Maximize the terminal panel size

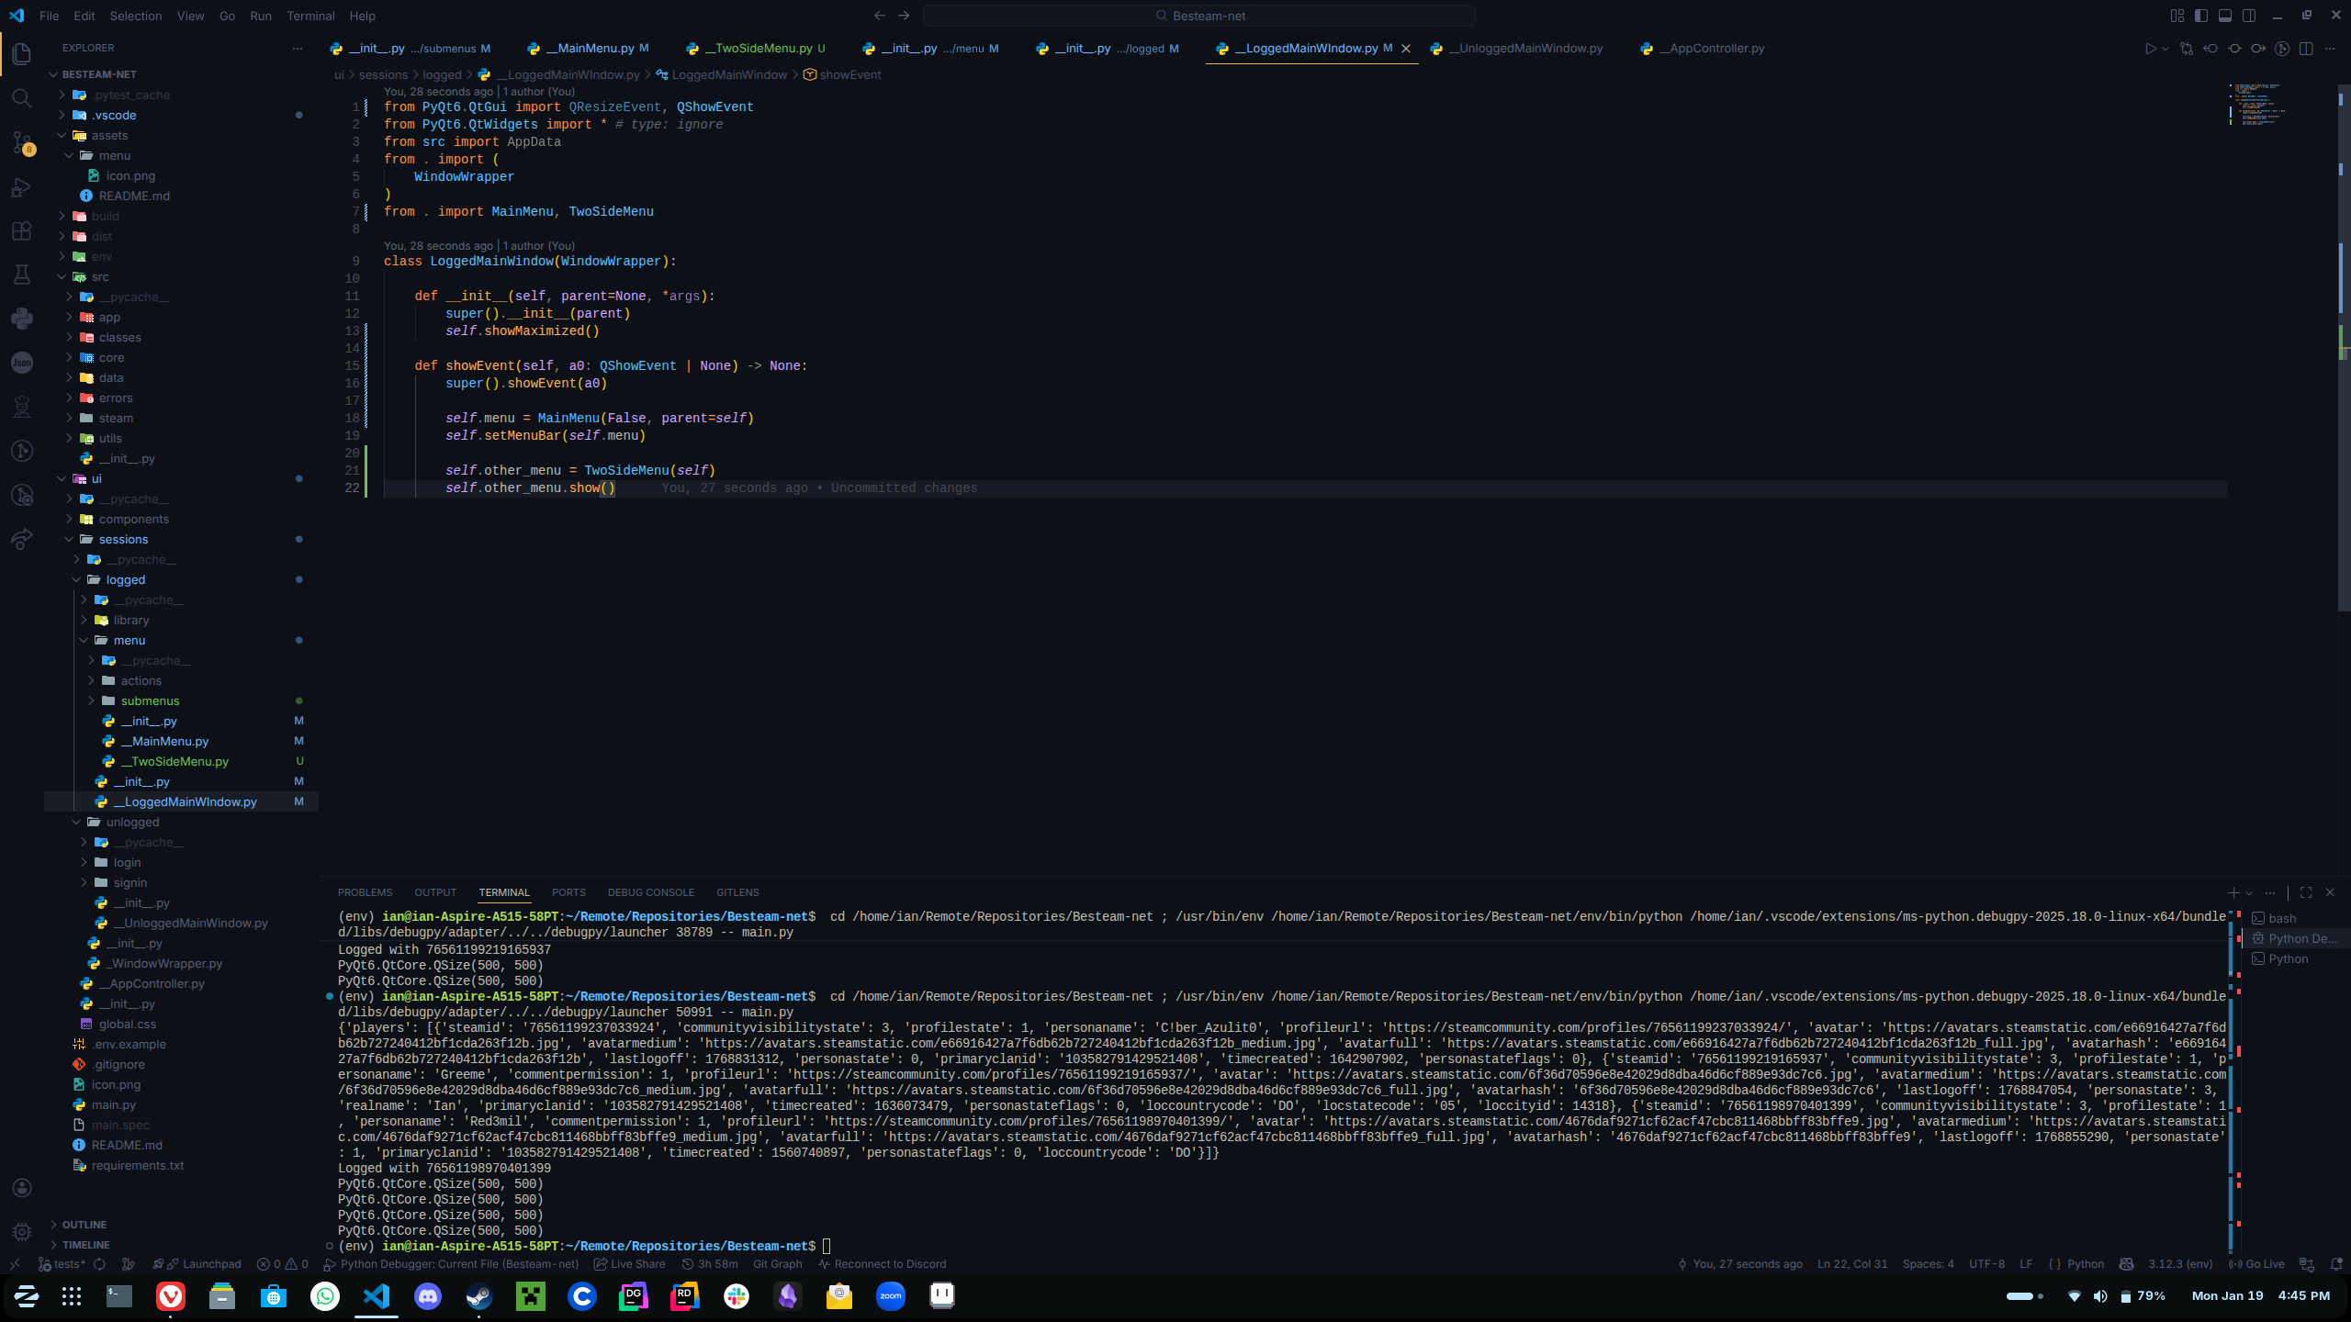[2306, 892]
